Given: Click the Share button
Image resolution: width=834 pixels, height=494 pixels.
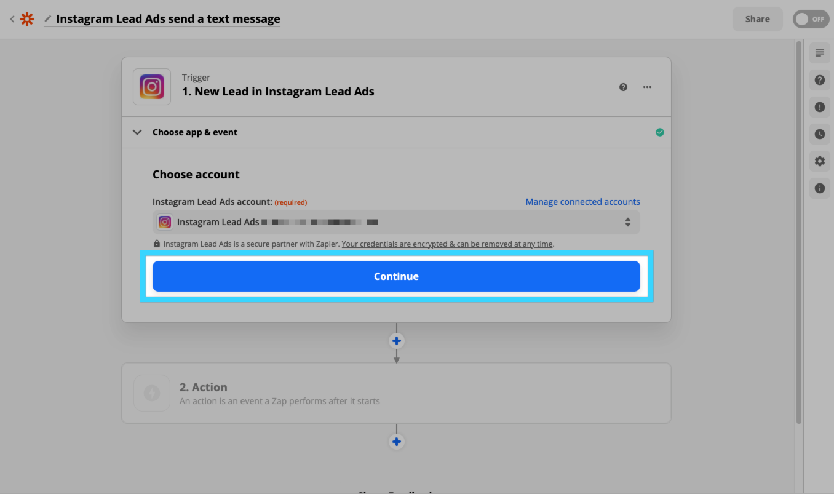Looking at the screenshot, I should [x=757, y=19].
